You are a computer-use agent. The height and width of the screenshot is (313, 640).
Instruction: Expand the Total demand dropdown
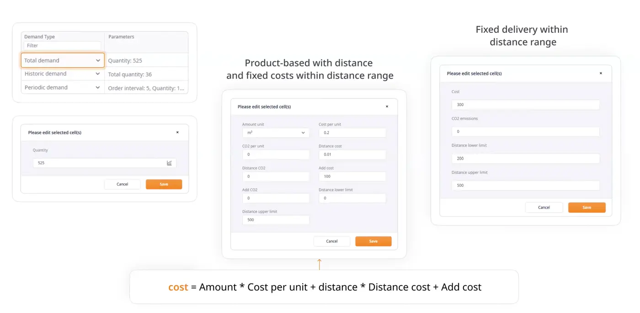[98, 60]
